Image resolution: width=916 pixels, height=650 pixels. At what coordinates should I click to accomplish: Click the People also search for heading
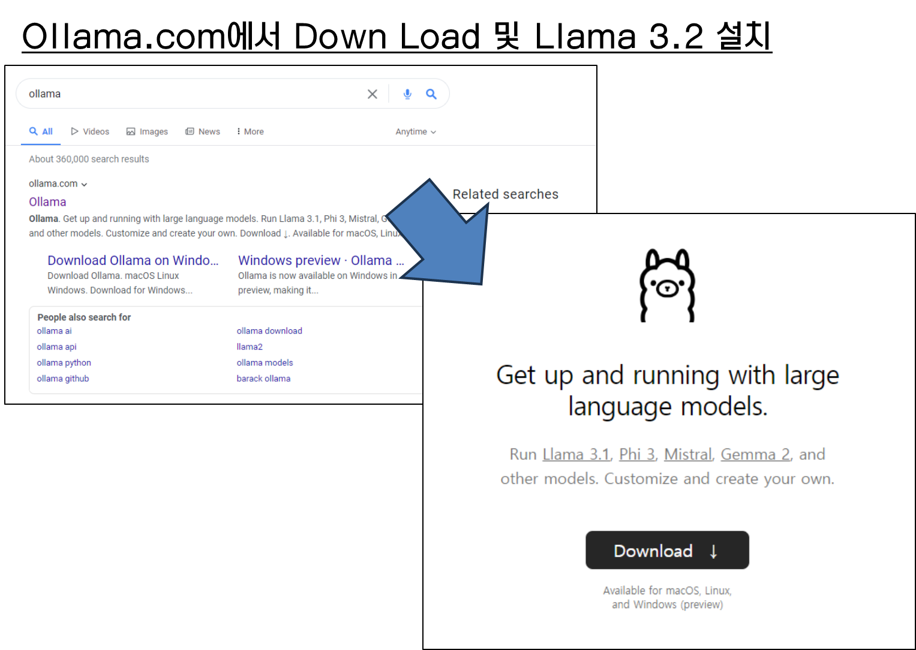(x=84, y=317)
